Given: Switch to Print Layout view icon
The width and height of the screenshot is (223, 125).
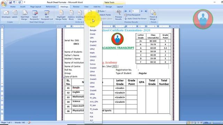Looking at the screenshot, I should pyautogui.click(x=189, y=123).
